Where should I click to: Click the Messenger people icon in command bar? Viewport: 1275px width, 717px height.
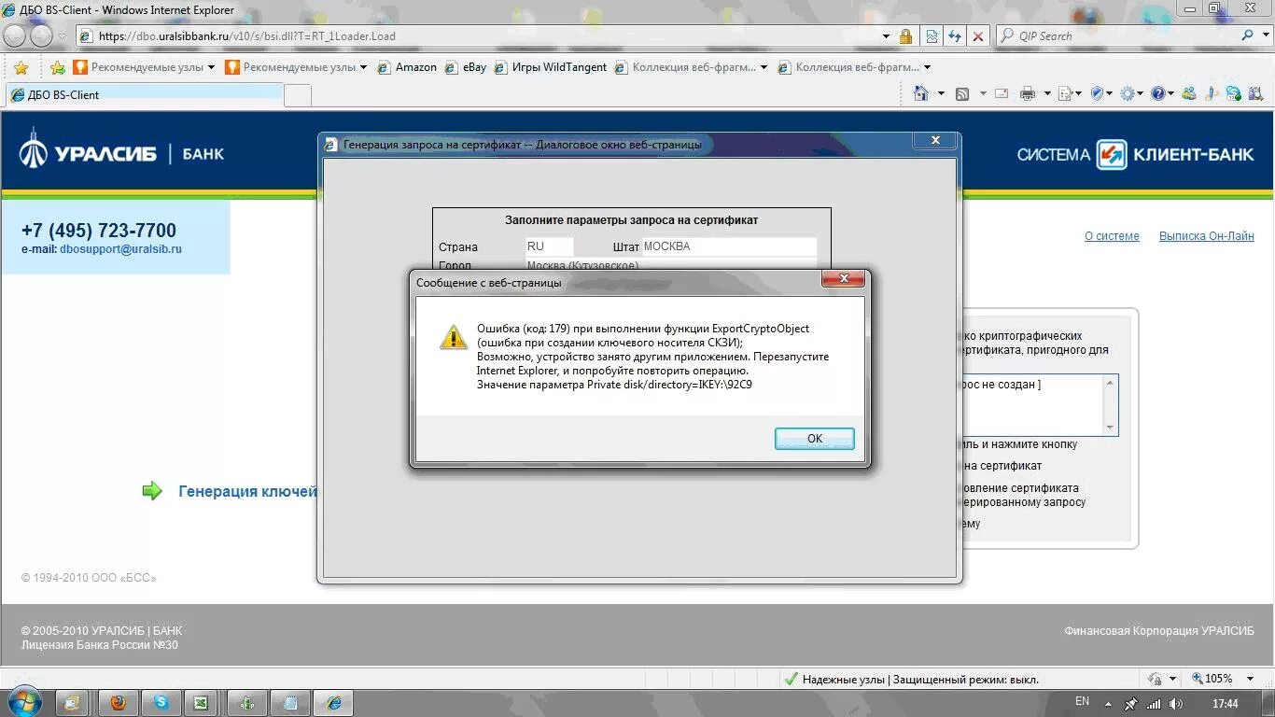(1189, 93)
